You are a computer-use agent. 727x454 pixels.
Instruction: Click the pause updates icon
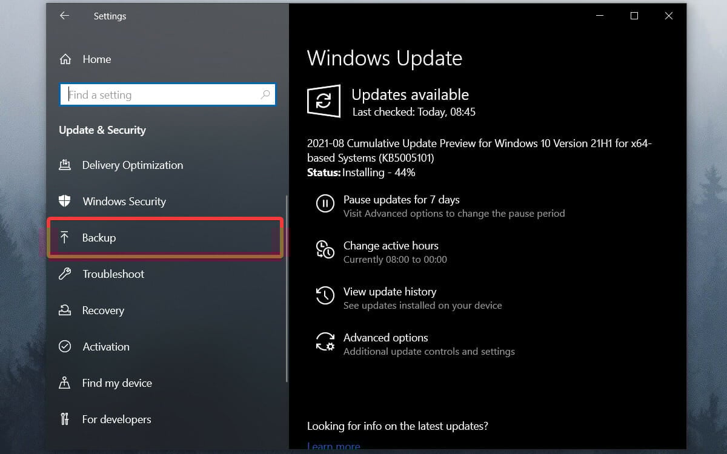325,203
